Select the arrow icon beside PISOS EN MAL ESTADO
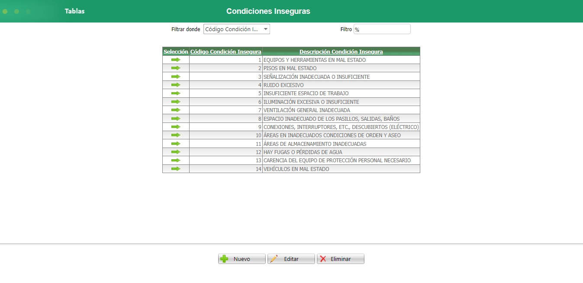Viewport: 583px width, 283px height. [x=175, y=68]
